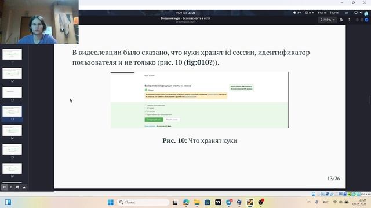This screenshot has height=208, width=371.
Task: Click the memory 76% indicator in top panel
Action: point(310,13)
